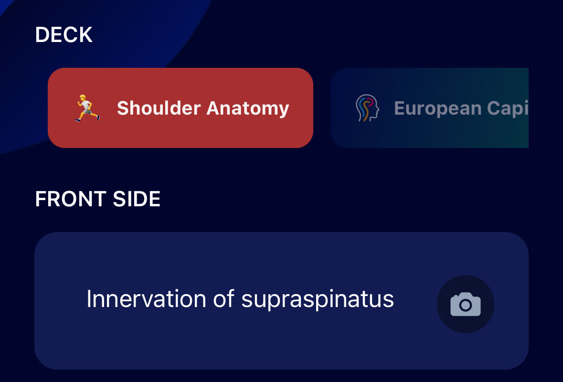Click the word "European" on the dimmed chip
The width and height of the screenshot is (563, 382).
tap(431, 108)
